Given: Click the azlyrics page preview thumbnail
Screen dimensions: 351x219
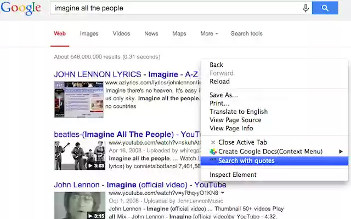Looking at the screenshot, I should coord(79,100).
